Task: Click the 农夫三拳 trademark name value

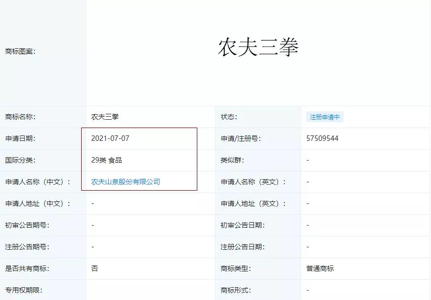Action: click(x=105, y=117)
